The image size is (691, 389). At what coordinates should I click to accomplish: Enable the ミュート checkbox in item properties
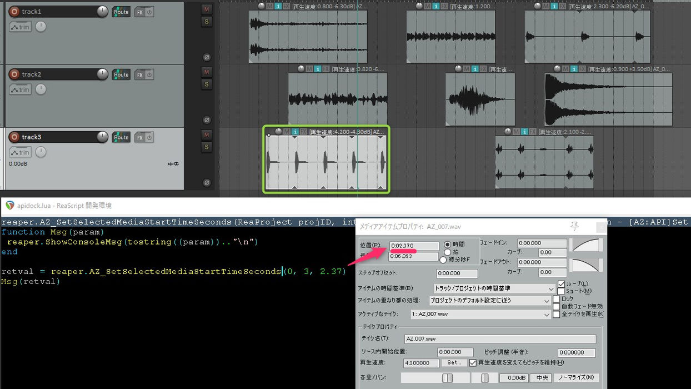(x=560, y=290)
